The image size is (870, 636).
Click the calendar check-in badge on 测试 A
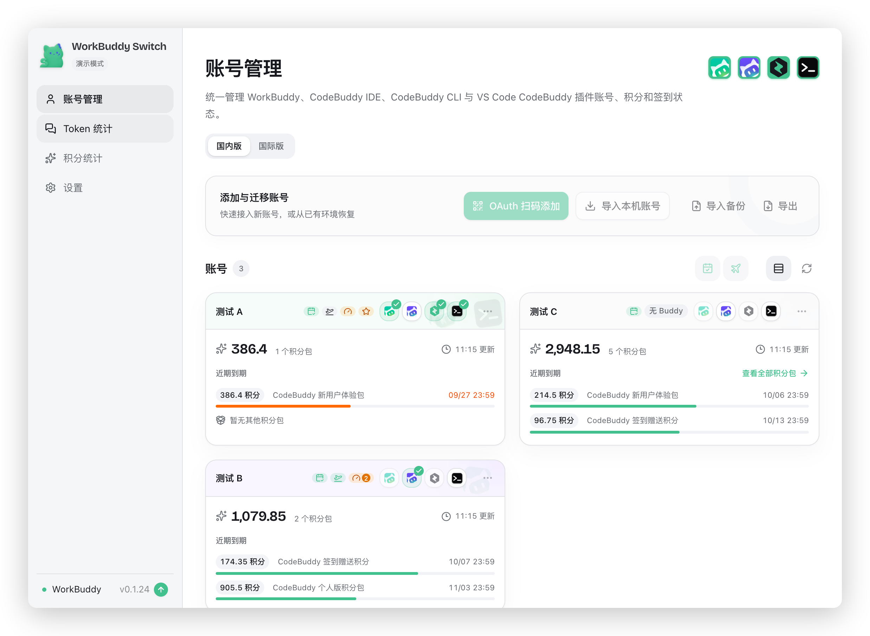point(311,311)
